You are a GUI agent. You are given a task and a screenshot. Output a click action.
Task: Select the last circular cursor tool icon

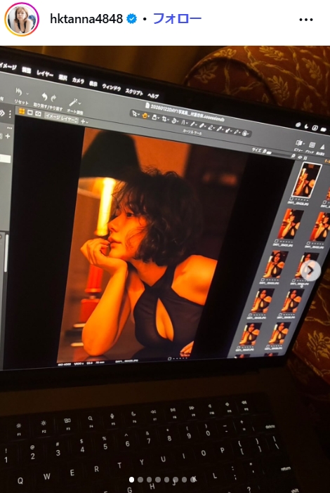[x=245, y=133]
